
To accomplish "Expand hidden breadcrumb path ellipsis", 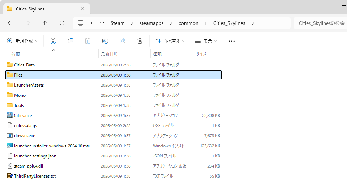I will (102, 23).
